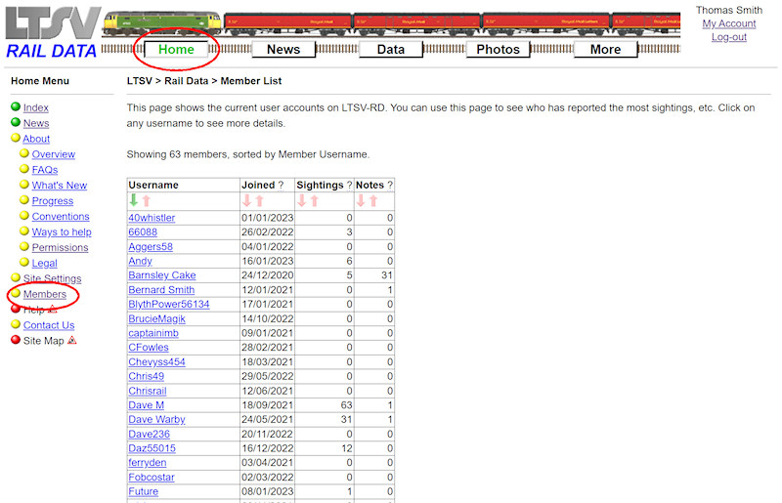Open the About section in sidebar
This screenshot has width=782, height=503.
click(x=36, y=139)
